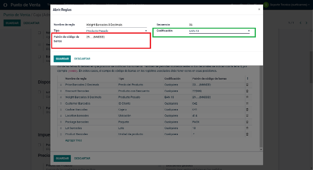
Task: Click trash icon for Weight Barcodes 3 Decimals
Action: tap(247, 97)
